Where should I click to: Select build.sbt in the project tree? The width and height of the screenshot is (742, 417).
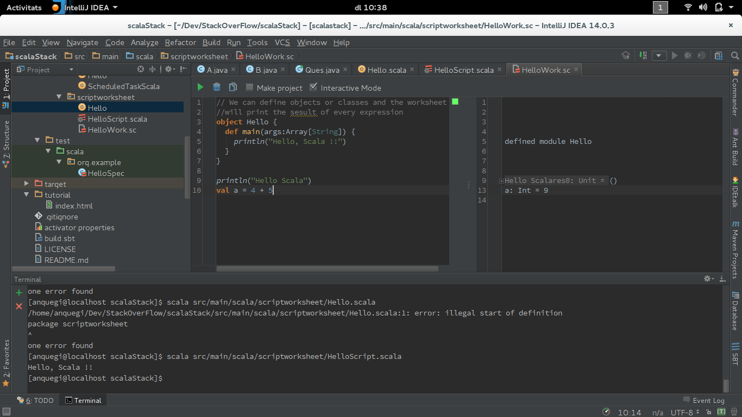[x=60, y=238]
